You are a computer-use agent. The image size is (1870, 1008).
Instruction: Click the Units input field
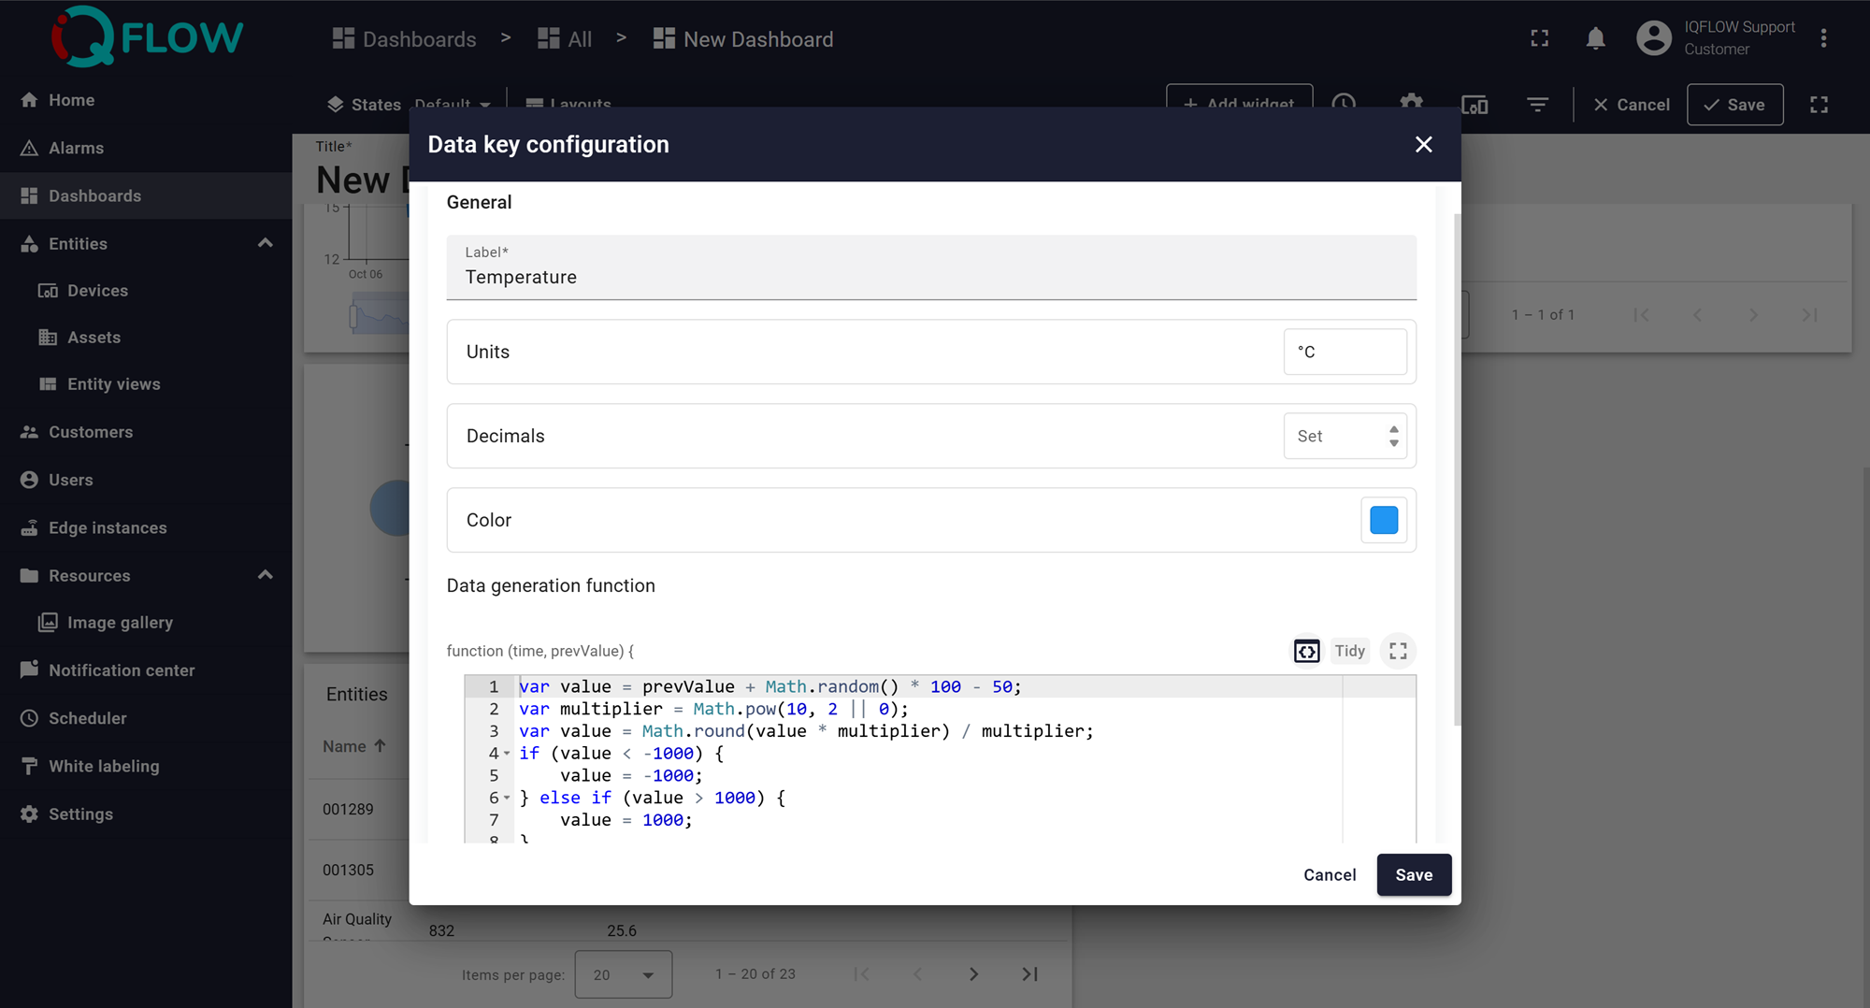[1344, 352]
